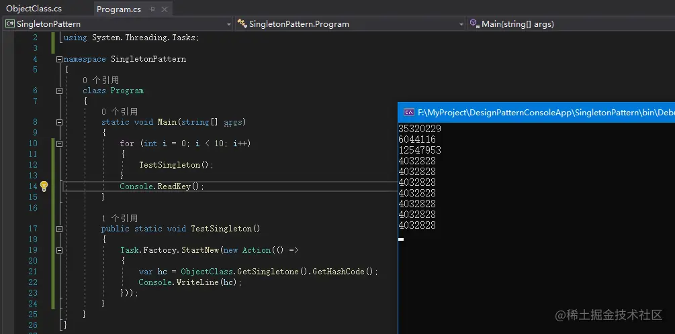Viewport: 675px width, 334px height.
Task: Click console output value 35320229
Action: tap(420, 129)
